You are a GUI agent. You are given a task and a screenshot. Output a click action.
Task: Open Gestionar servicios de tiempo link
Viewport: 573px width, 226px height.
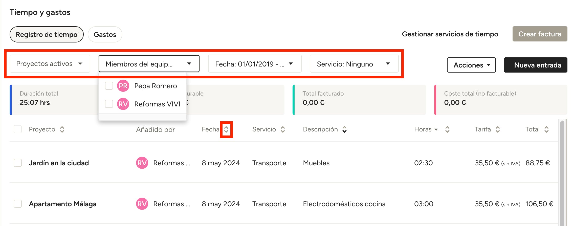click(x=450, y=34)
